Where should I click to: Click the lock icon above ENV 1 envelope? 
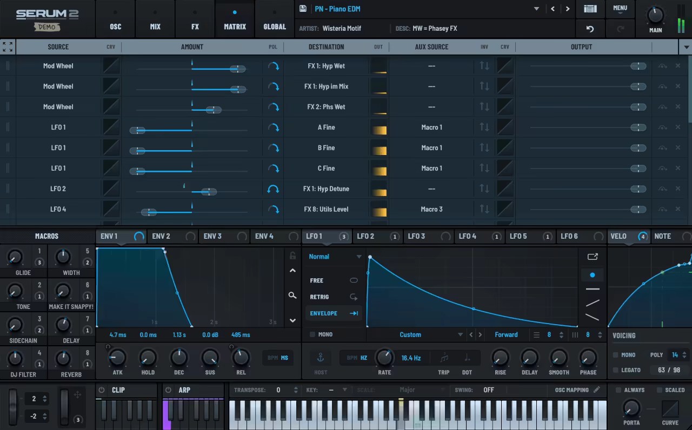292,254
